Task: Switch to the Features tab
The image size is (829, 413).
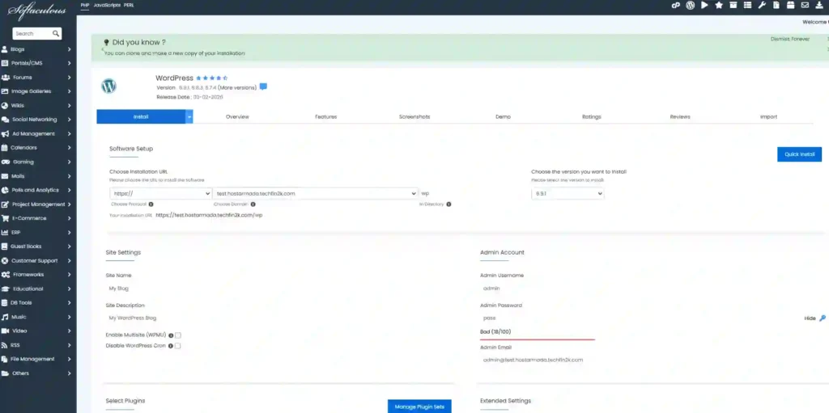Action: click(325, 116)
